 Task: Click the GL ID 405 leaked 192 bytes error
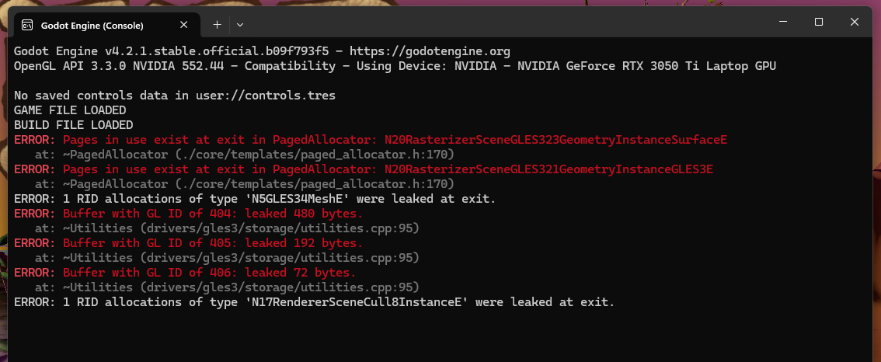pyautogui.click(x=188, y=243)
